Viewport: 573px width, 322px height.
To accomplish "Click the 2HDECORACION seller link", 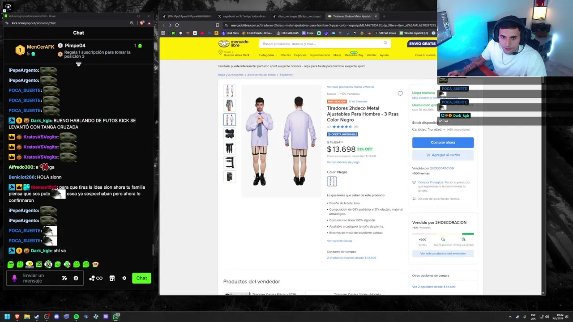I will [x=442, y=168].
